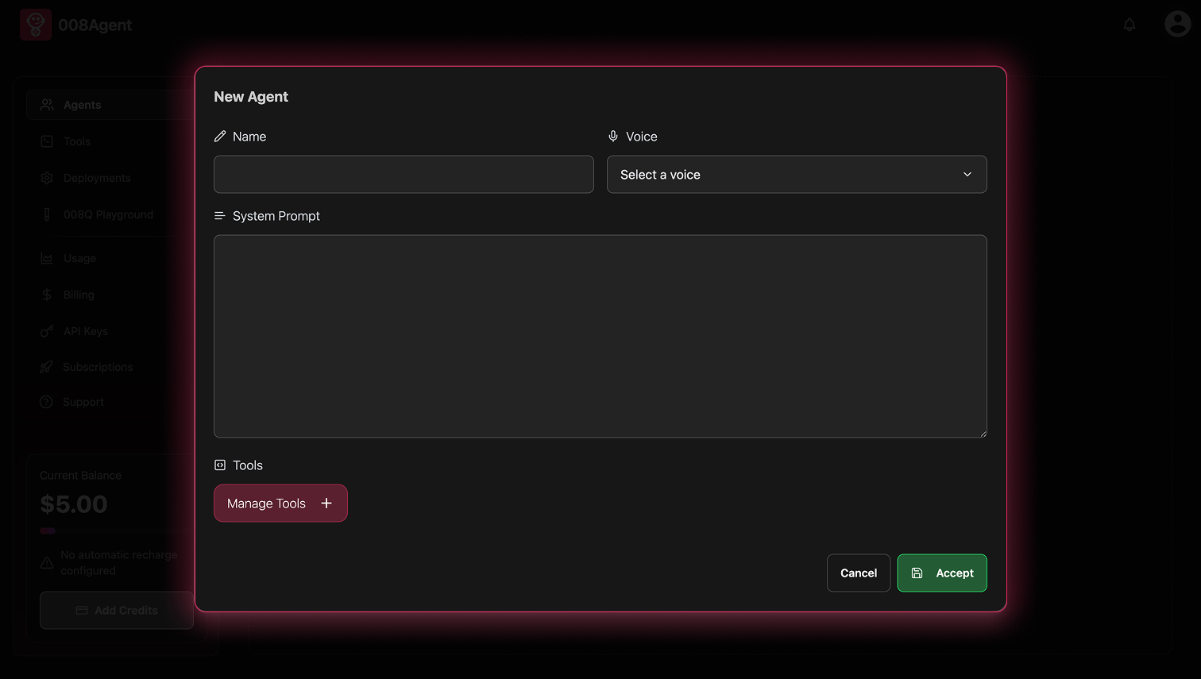This screenshot has height=679, width=1201.
Task: Expand voice list using chevron arrow
Action: tap(967, 175)
